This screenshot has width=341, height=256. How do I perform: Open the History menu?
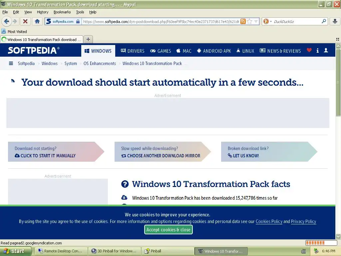(42, 12)
